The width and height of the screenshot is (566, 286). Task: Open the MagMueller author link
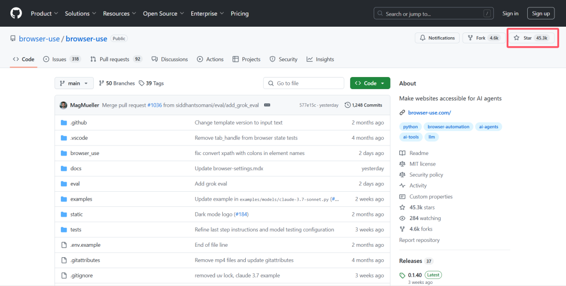(x=84, y=105)
